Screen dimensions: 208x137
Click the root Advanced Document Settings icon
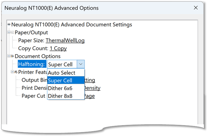coord(9,25)
